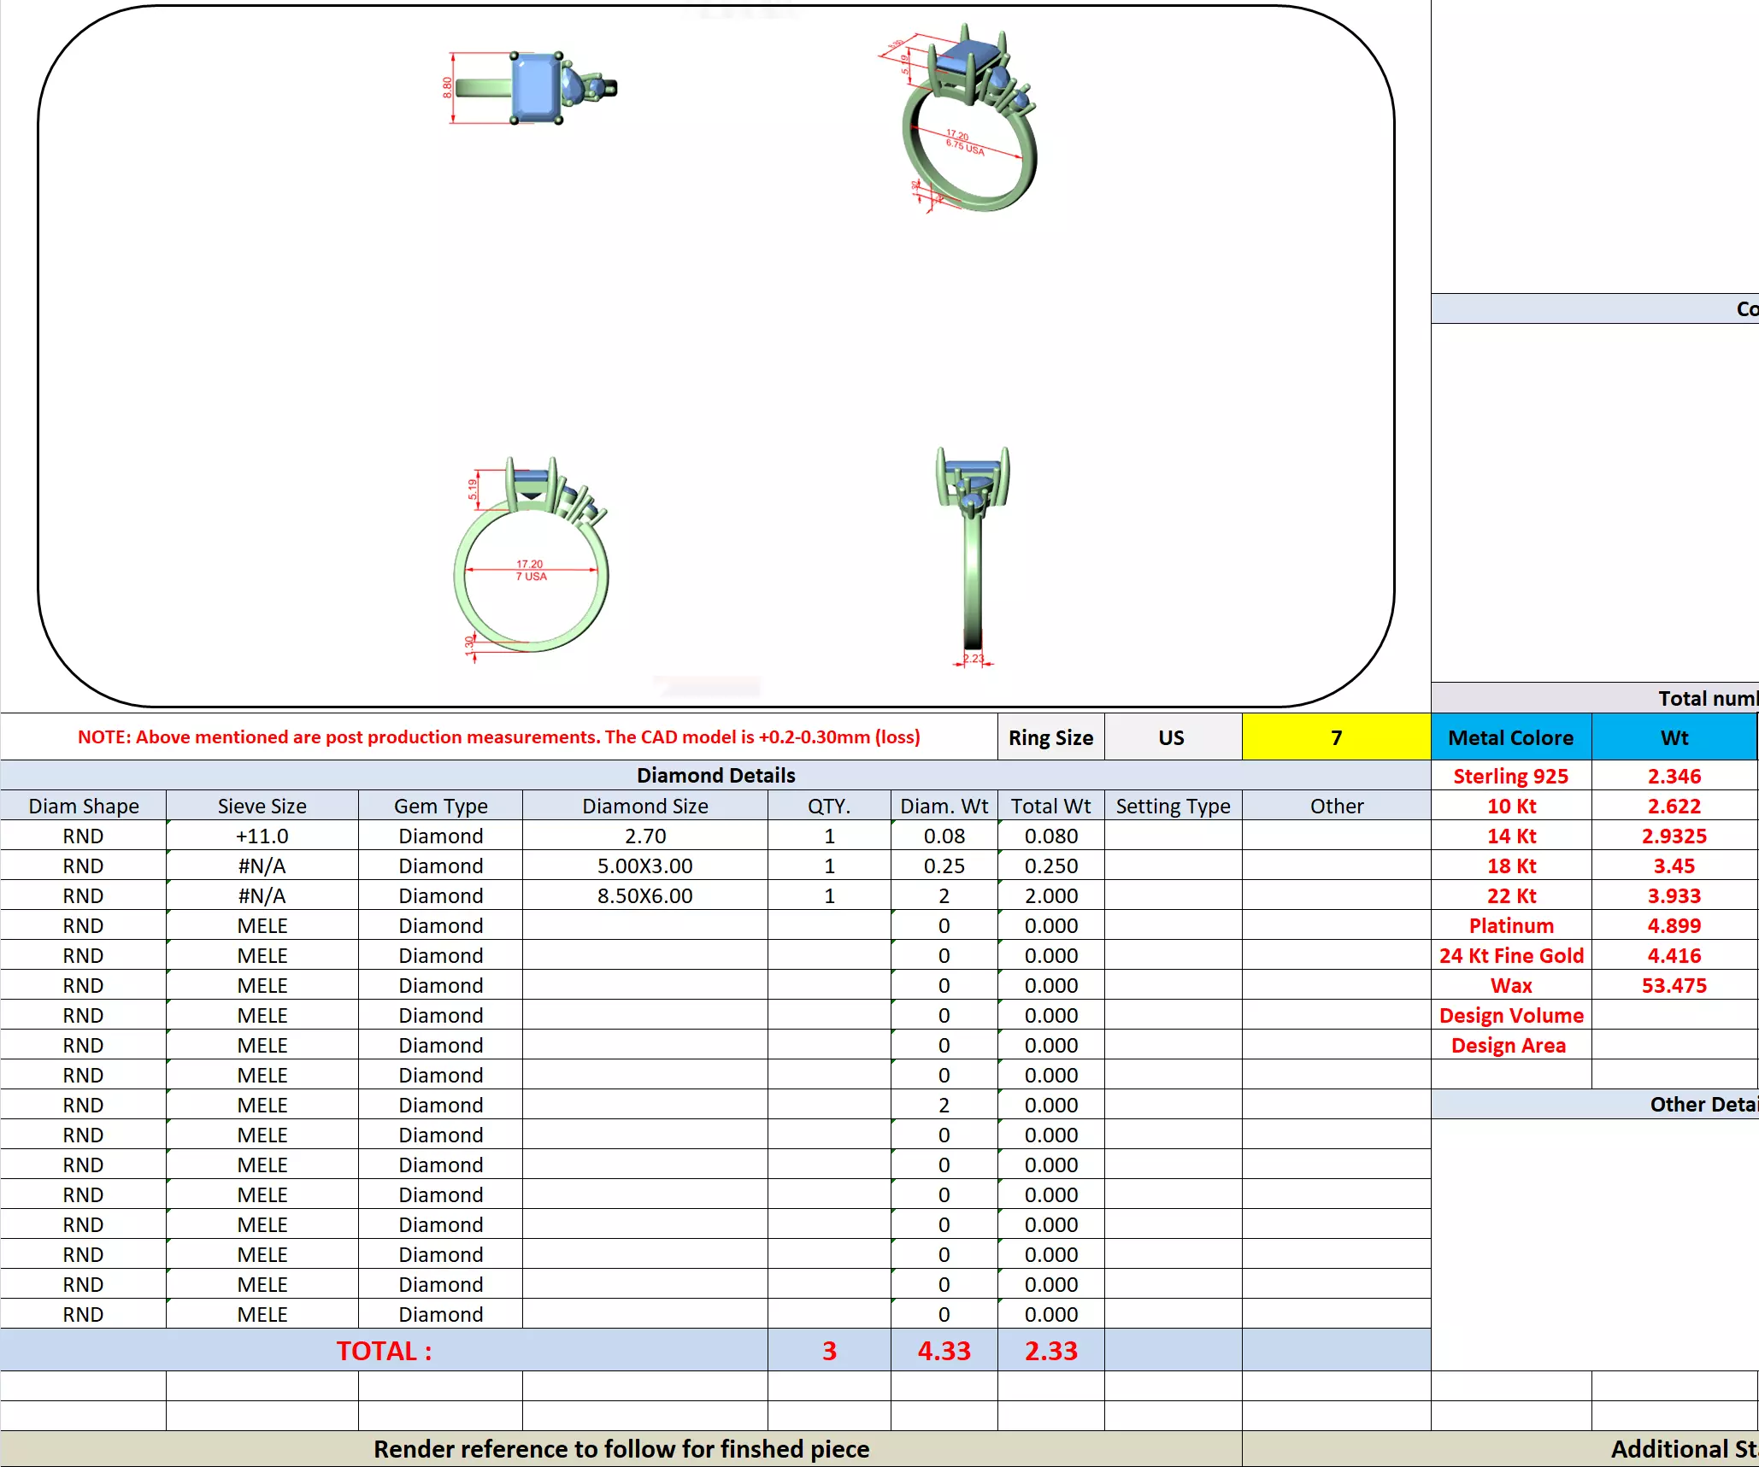Select the Sieve Size column header
This screenshot has height=1467, width=1759.
262,806
